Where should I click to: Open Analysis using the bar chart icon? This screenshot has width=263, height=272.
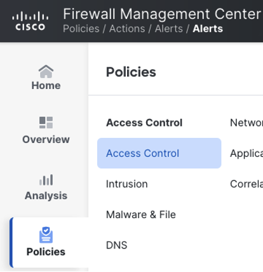46,180
